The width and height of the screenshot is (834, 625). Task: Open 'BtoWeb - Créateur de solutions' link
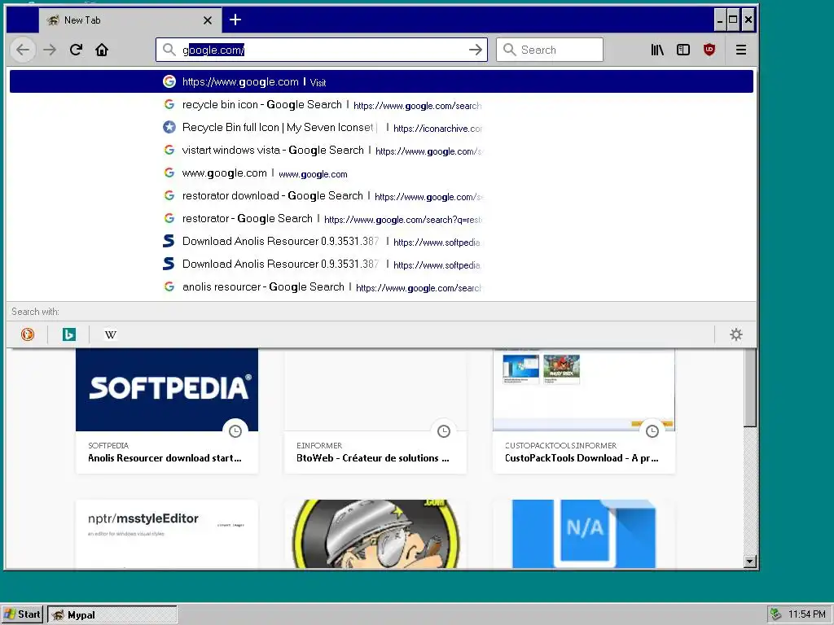(373, 458)
